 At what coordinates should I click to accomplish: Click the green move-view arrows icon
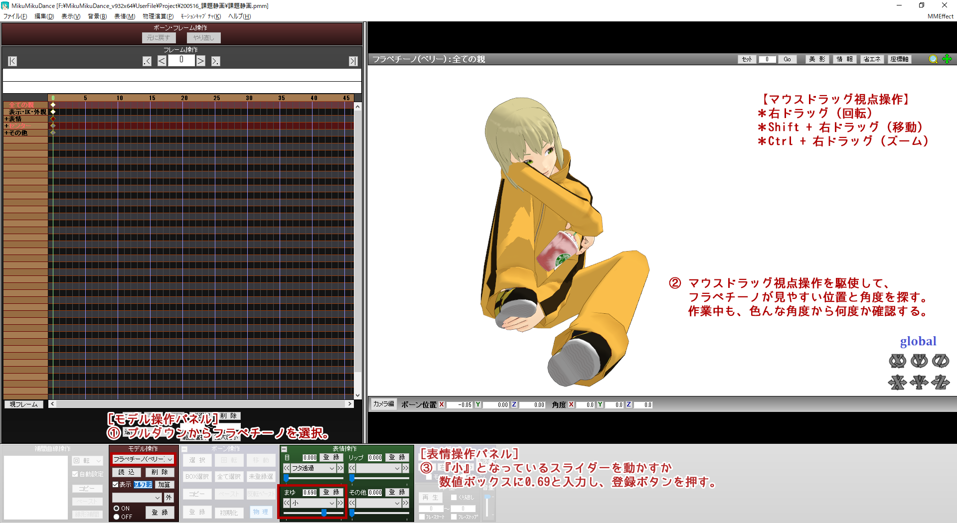coord(947,59)
